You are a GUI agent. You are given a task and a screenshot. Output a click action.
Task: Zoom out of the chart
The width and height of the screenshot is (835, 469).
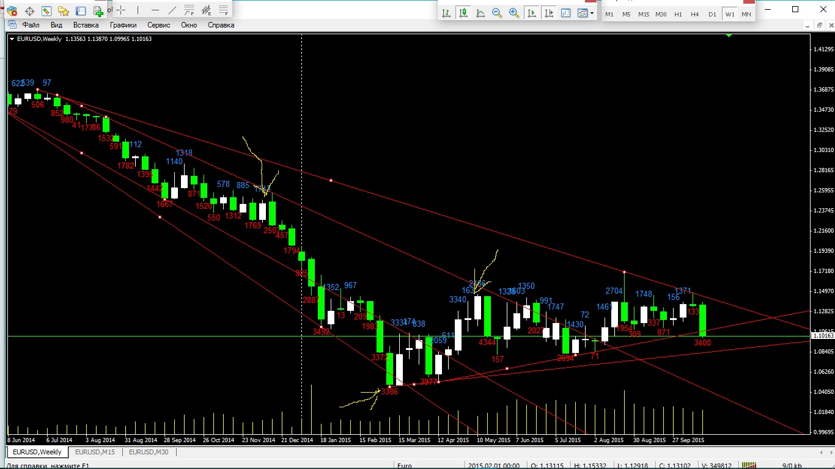pos(497,13)
